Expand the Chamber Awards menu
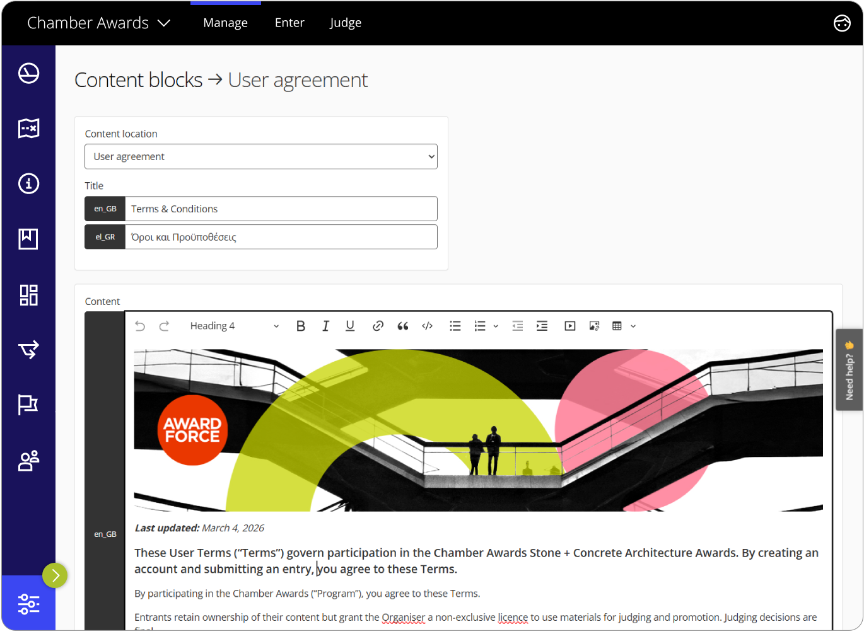This screenshot has width=864, height=634. click(163, 23)
